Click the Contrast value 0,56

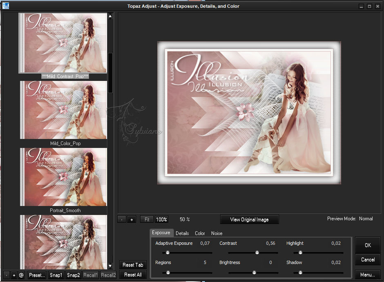(x=270, y=243)
